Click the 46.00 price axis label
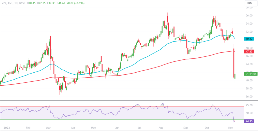 249,56
